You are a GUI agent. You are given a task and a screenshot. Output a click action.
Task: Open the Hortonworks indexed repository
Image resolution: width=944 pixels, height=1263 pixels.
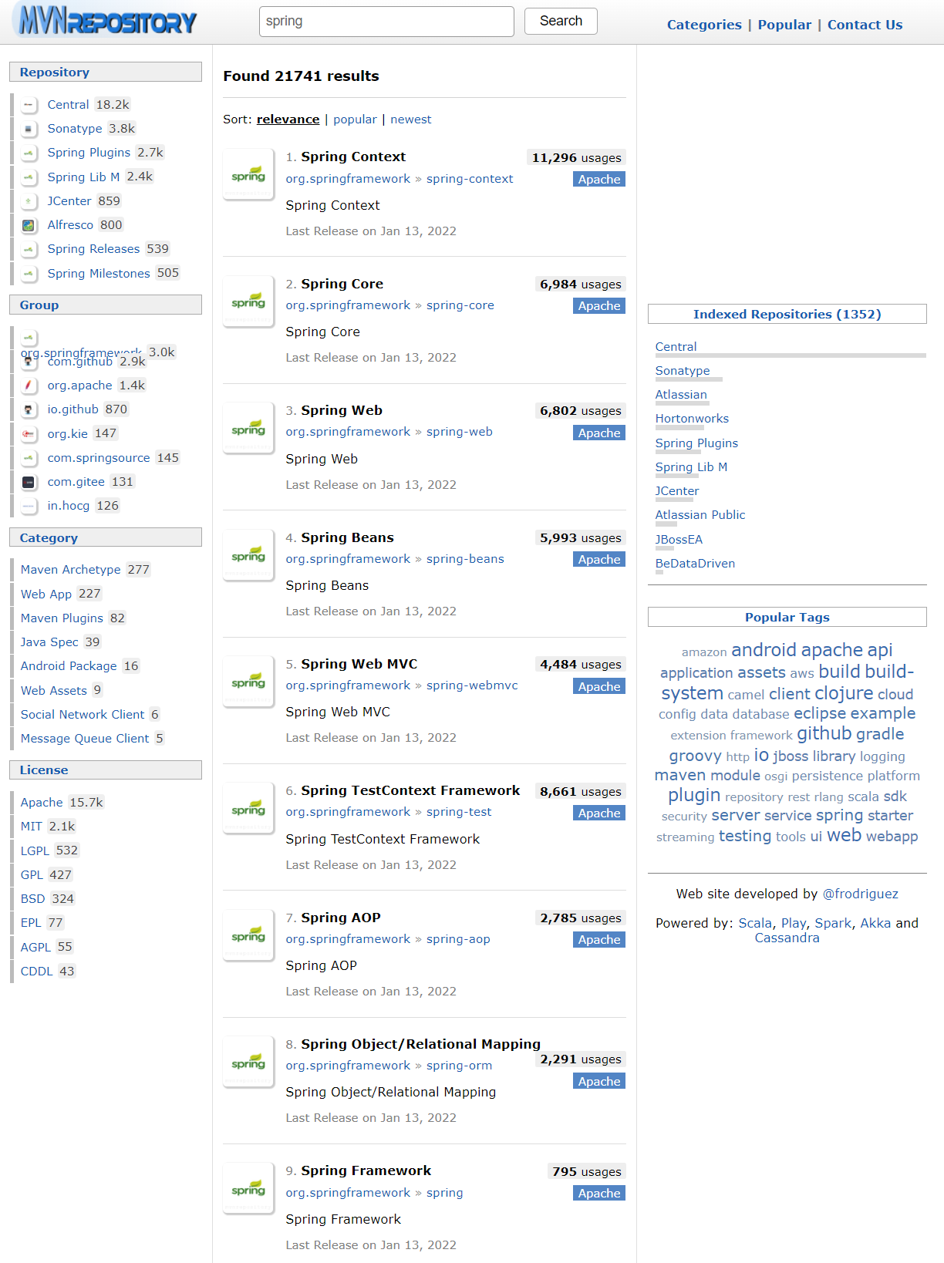coord(692,419)
